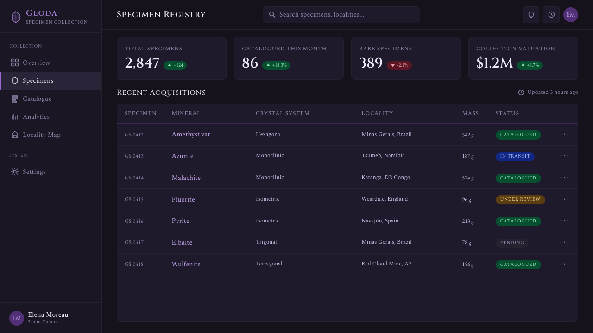593x333 pixels.
Task: Open the EM avatar in top bar
Action: (x=571, y=15)
